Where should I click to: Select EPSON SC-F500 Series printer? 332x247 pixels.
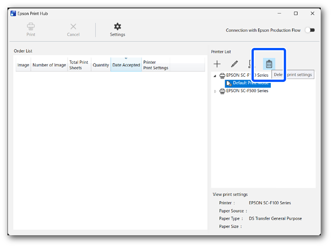pos(247,91)
